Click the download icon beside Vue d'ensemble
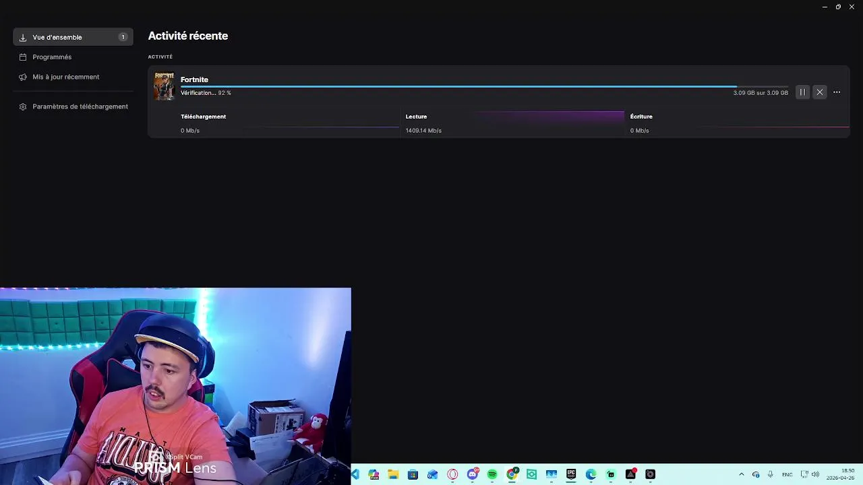This screenshot has width=863, height=485. tap(23, 38)
